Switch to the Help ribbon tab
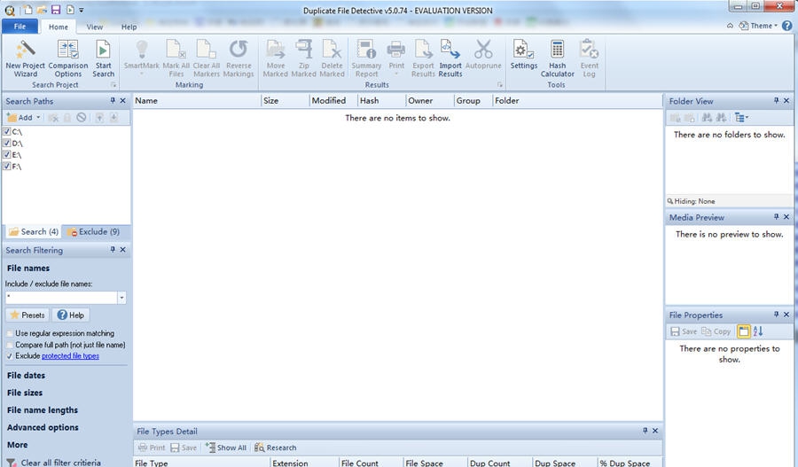Screen dimensions: 798x467 tap(129, 27)
